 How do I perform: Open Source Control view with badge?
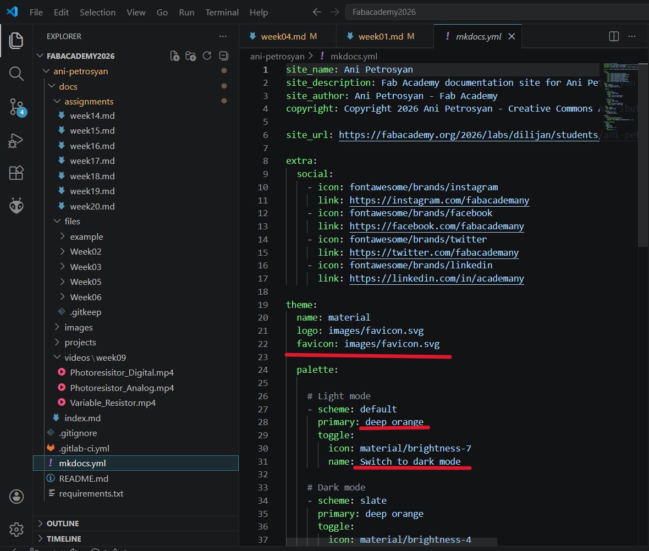(x=16, y=107)
